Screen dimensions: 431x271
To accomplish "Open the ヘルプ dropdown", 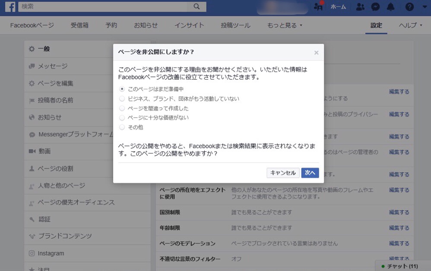I will click(x=408, y=25).
